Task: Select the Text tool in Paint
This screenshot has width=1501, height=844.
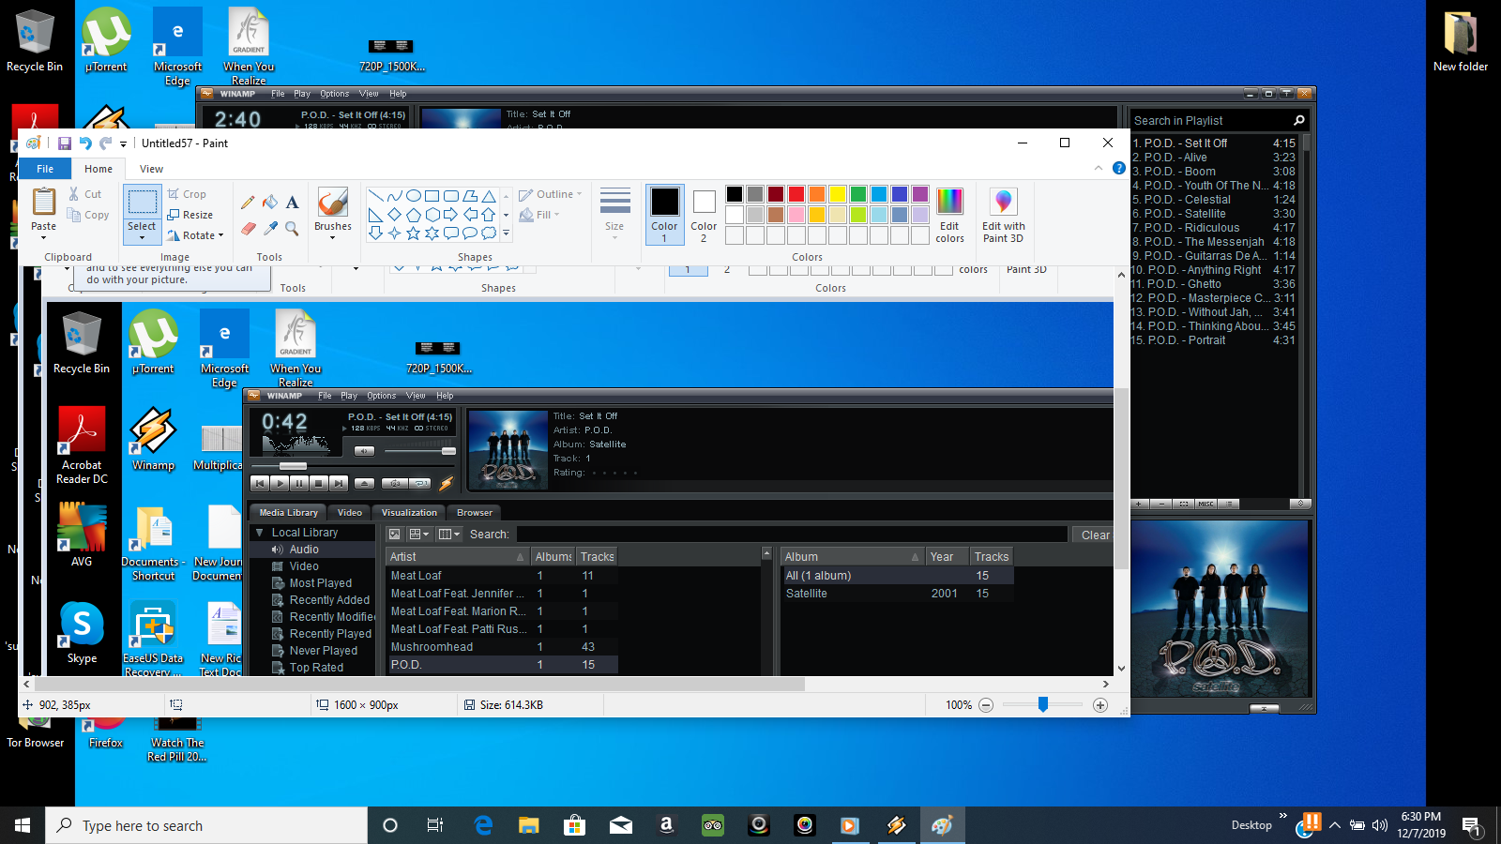Action: tap(293, 202)
